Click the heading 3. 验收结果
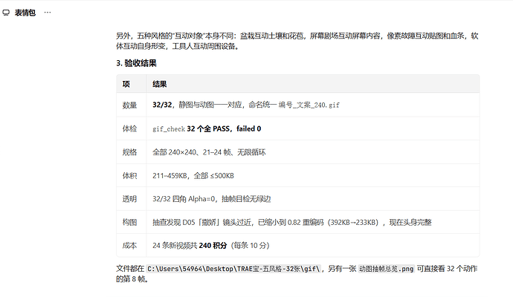Viewport: 513px width, 297px height. (x=136, y=63)
